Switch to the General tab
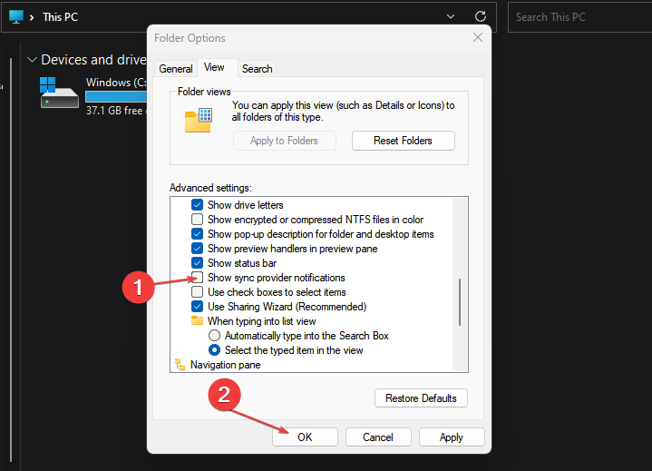The height and width of the screenshot is (471, 652). point(176,69)
